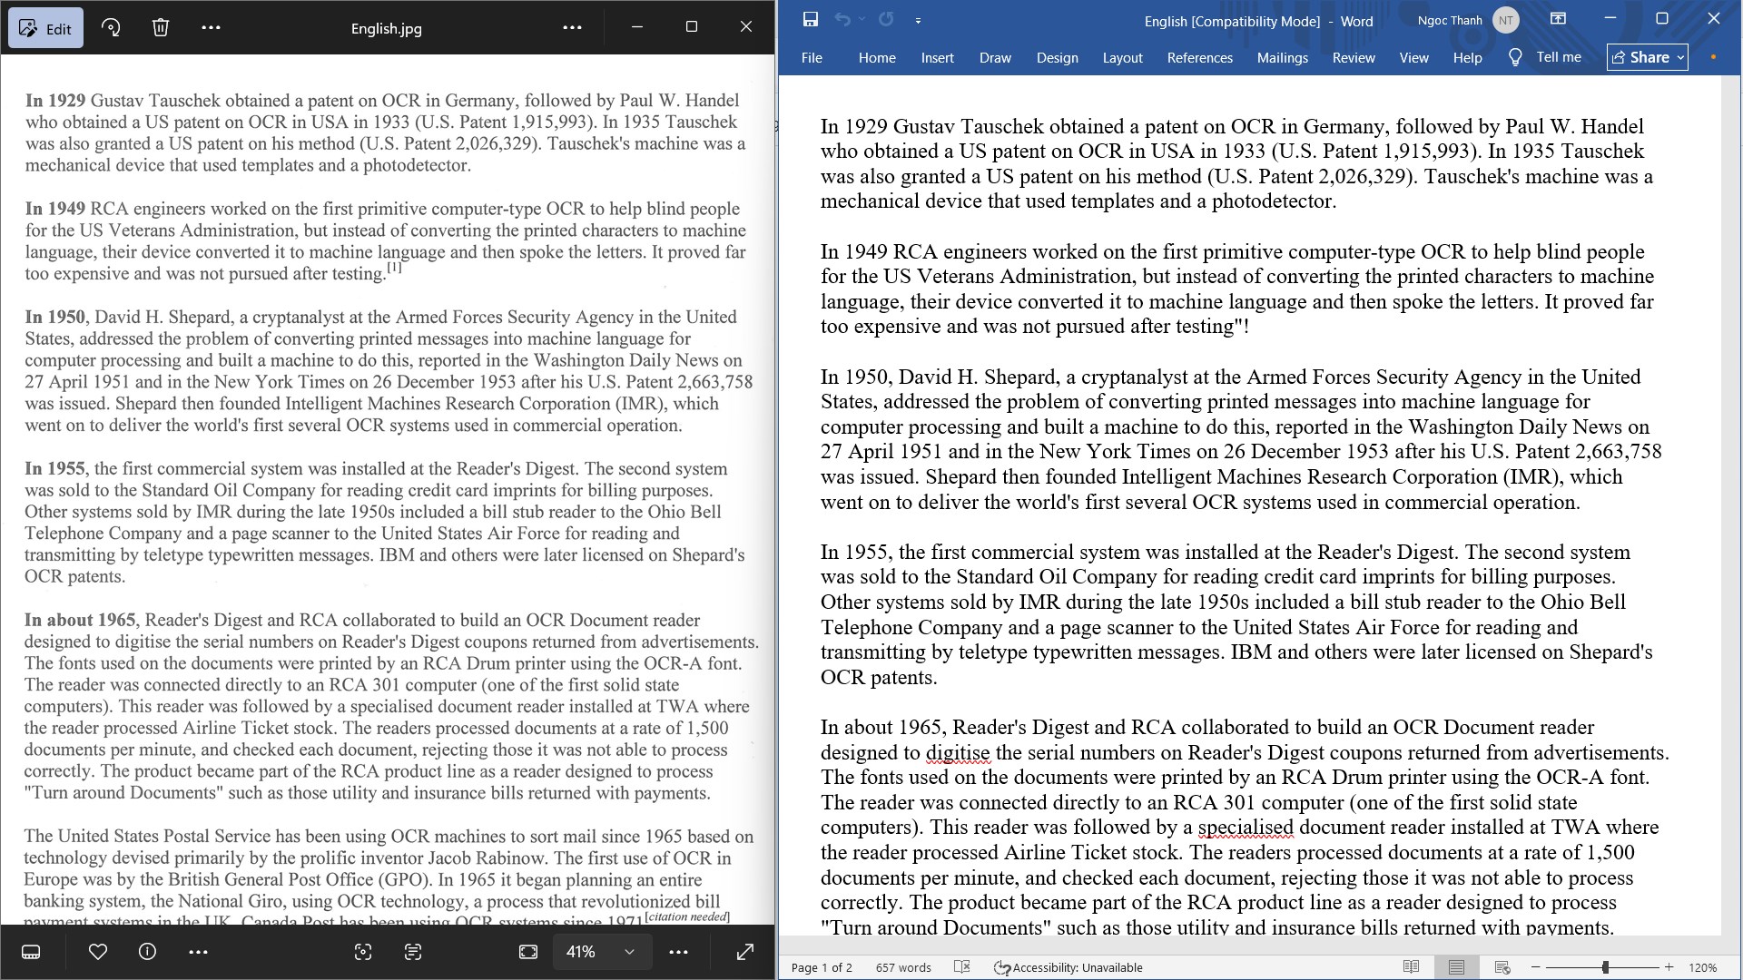The image size is (1743, 980).
Task: Expand the Share button dropdown arrow
Action: coord(1680,57)
